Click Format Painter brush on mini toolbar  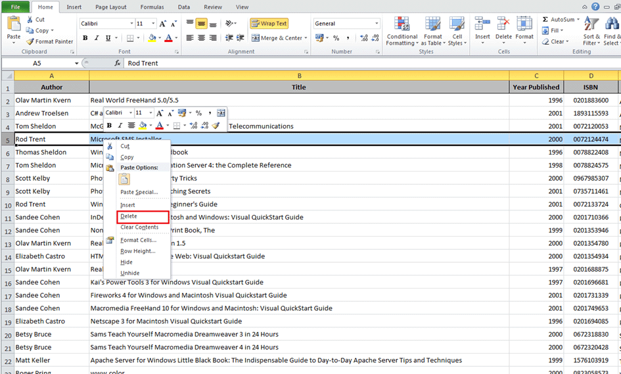click(x=216, y=125)
